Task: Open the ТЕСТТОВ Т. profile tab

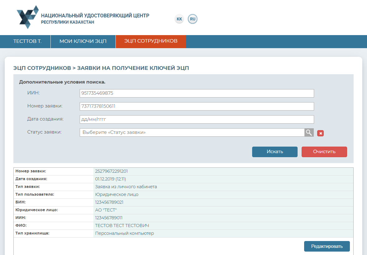Action: tap(27, 41)
